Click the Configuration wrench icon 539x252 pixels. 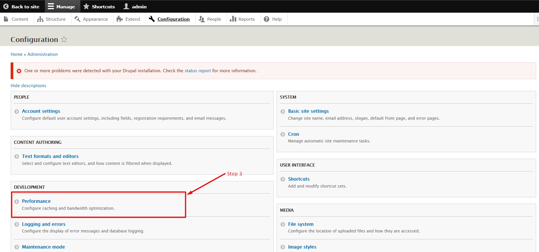[152, 19]
